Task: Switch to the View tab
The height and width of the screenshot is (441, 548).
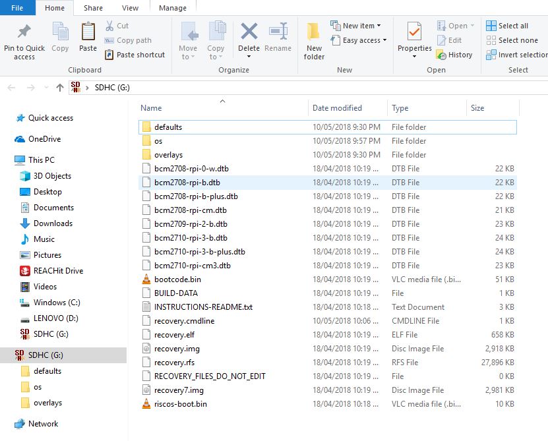Action: click(x=130, y=8)
